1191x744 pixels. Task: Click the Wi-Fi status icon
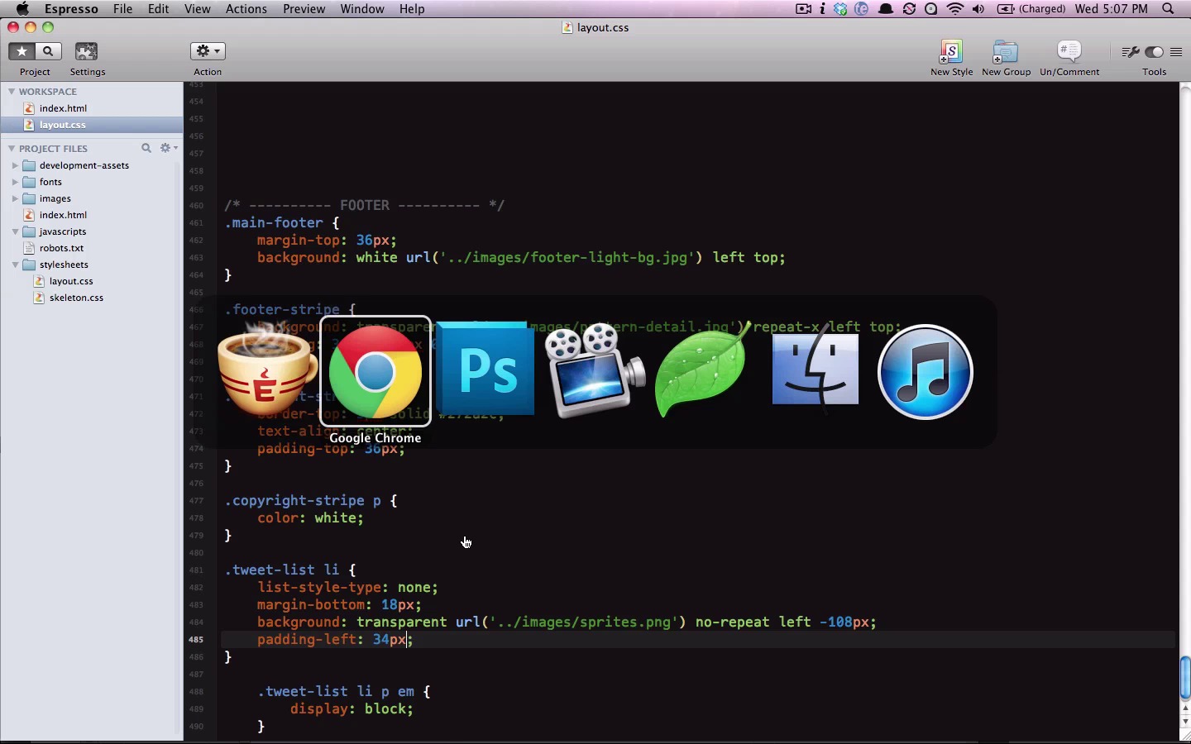click(x=955, y=9)
